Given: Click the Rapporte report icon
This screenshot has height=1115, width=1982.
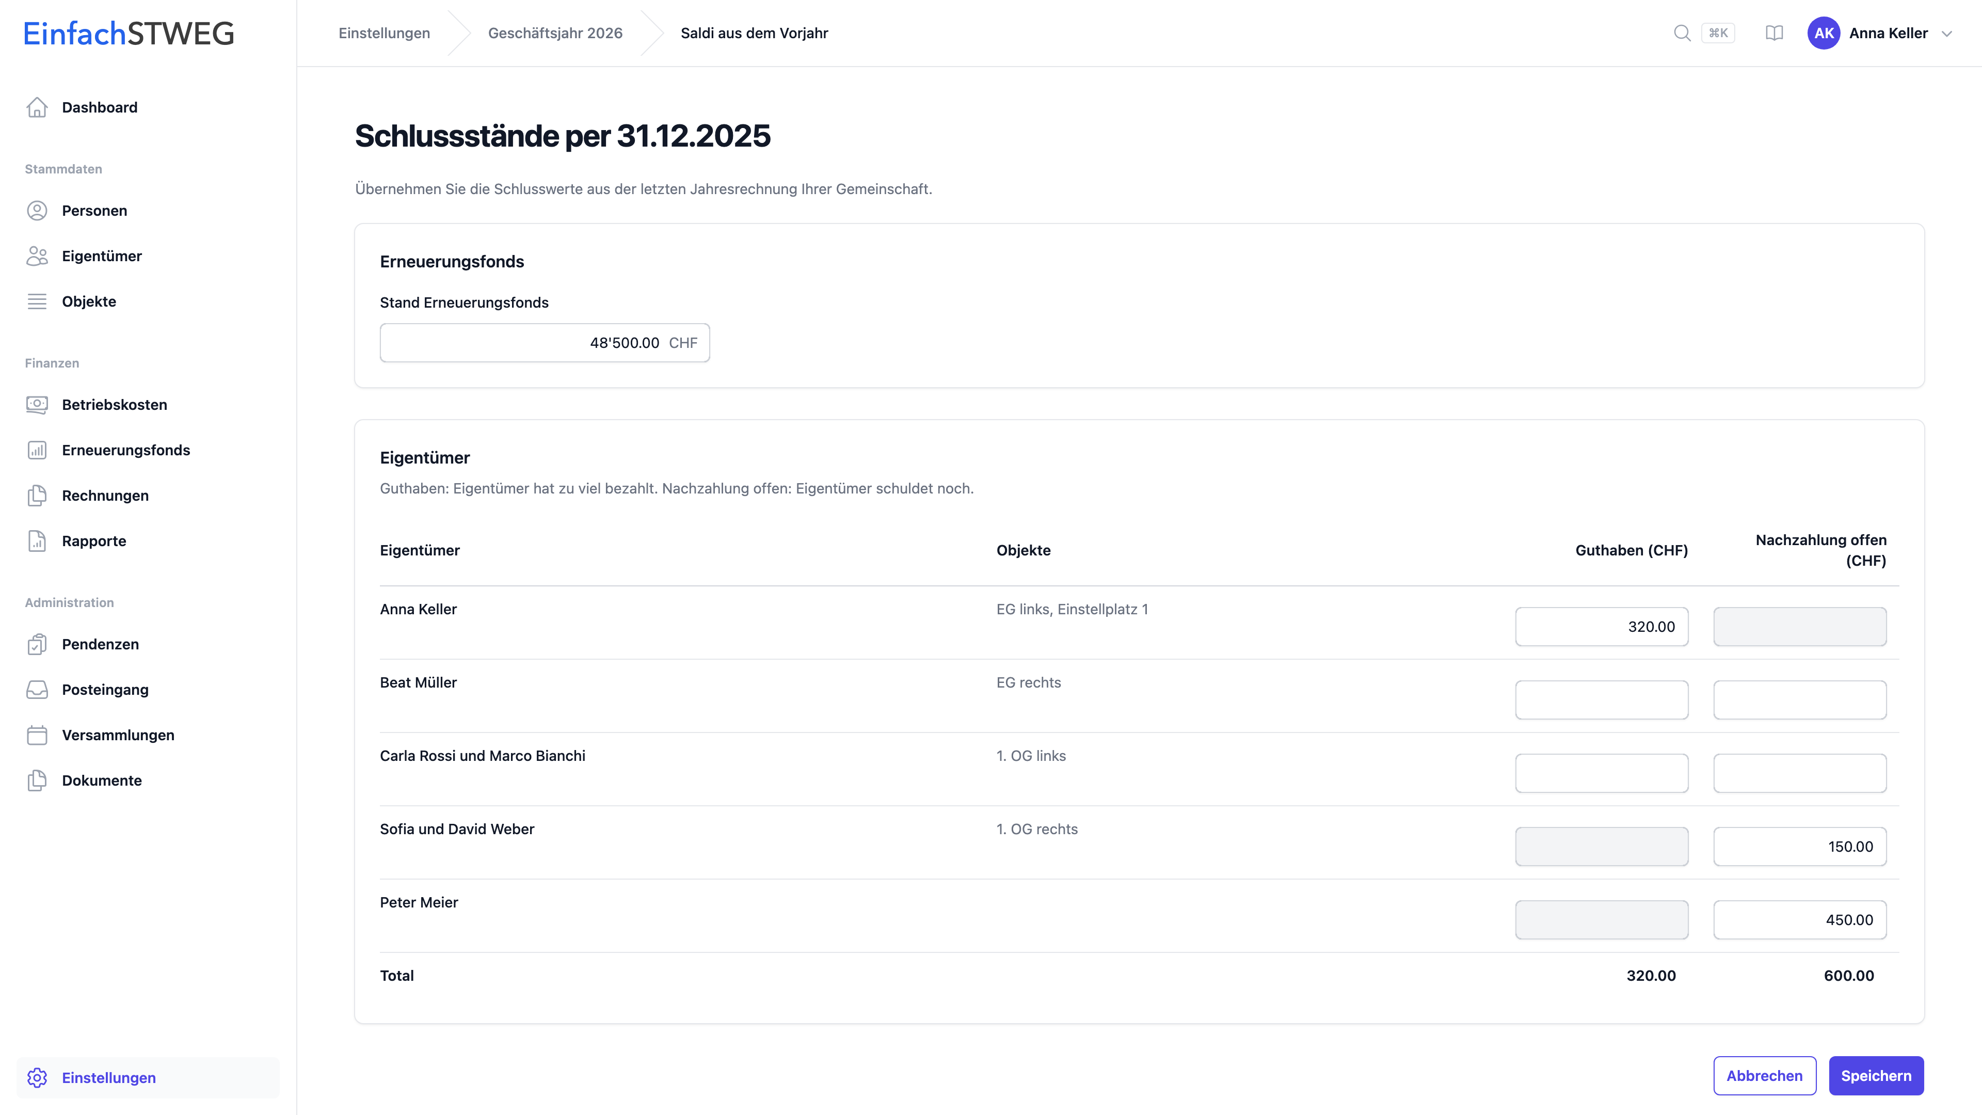Looking at the screenshot, I should click(37, 540).
